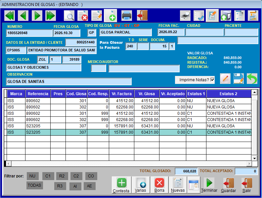Viewport: 262px width, 198px height.
Task: Jump to last record double right arrow
Action: [x=51, y=16]
